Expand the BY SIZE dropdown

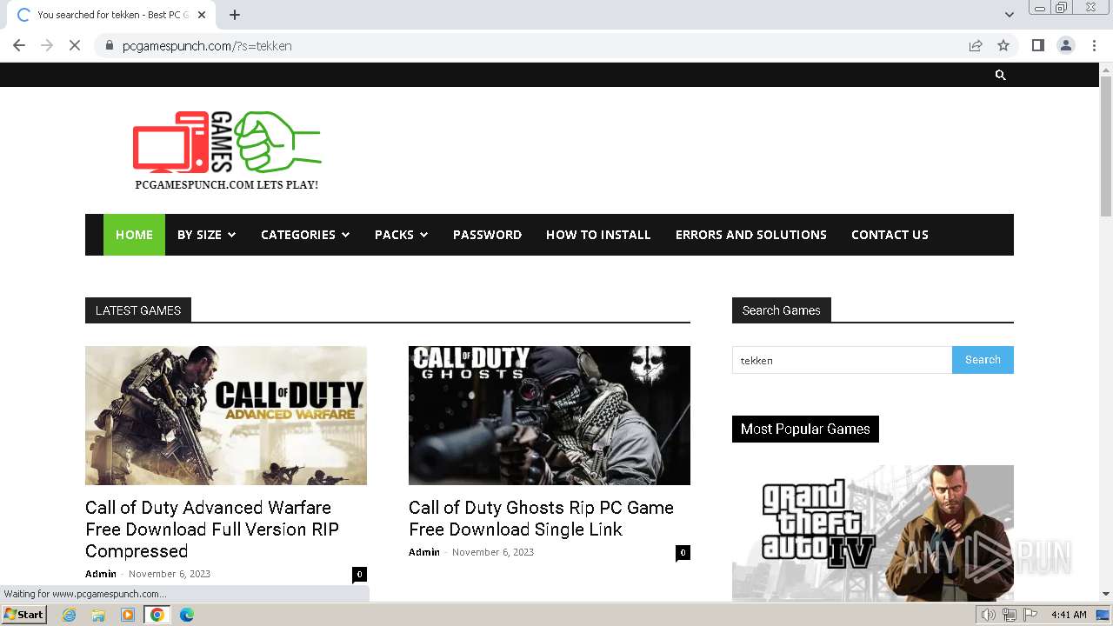tap(207, 235)
